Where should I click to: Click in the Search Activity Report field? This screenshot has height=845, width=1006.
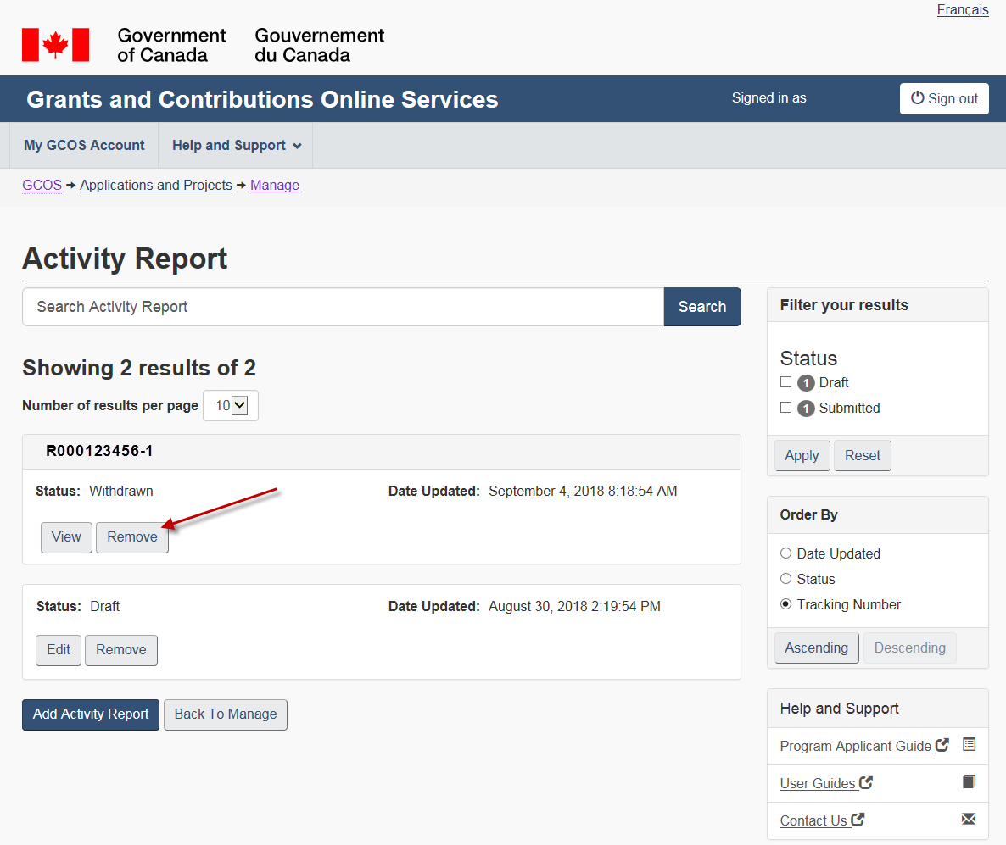[343, 307]
